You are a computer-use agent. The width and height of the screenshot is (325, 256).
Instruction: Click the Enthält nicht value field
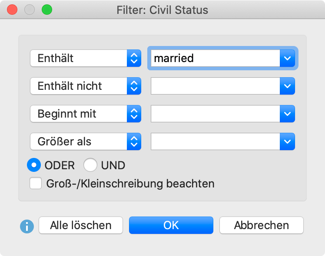[x=216, y=86]
